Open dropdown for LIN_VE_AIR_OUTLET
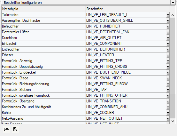This screenshot has height=136, width=177. pyautogui.click(x=168, y=38)
